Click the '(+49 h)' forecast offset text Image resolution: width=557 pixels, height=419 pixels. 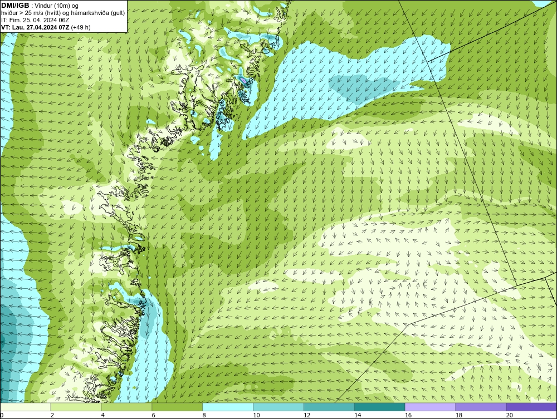(x=81, y=27)
